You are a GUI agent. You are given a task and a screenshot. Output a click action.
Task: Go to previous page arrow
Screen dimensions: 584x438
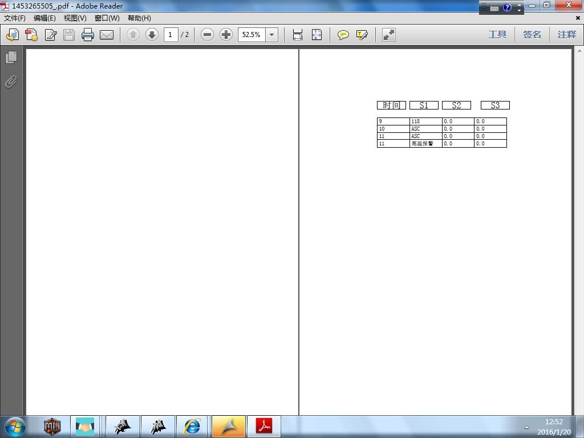pos(133,35)
